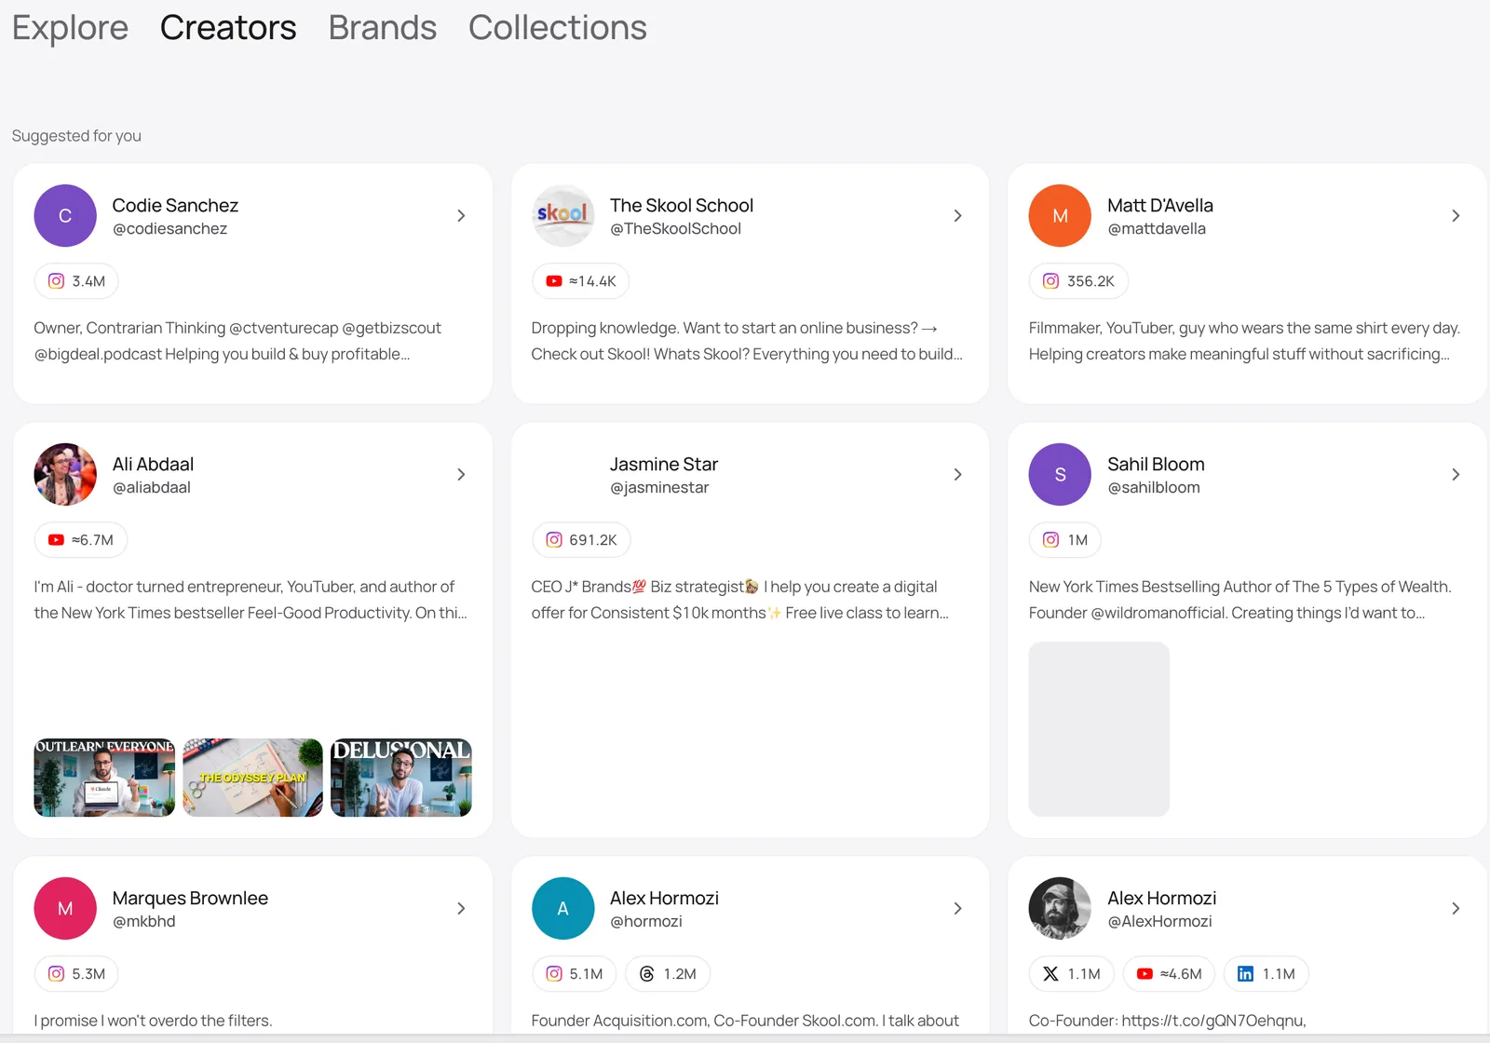Open Matt D'Avella card chevron
1490x1043 pixels.
[x=1456, y=216]
